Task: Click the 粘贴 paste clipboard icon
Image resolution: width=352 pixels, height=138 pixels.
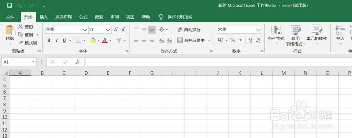Action: 10,30
